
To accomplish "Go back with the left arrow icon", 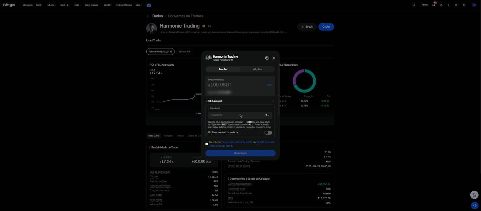I will (148, 16).
